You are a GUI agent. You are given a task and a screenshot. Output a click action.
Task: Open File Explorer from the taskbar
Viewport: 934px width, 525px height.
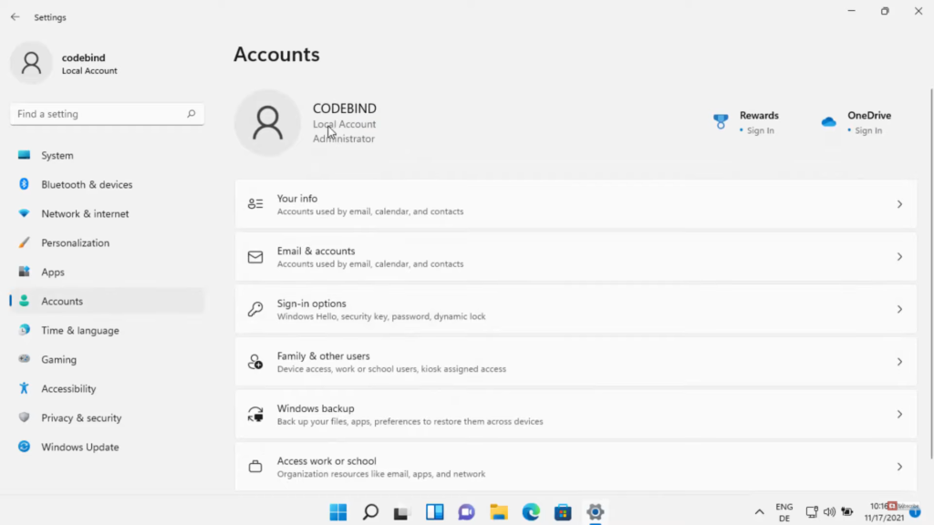pos(499,512)
